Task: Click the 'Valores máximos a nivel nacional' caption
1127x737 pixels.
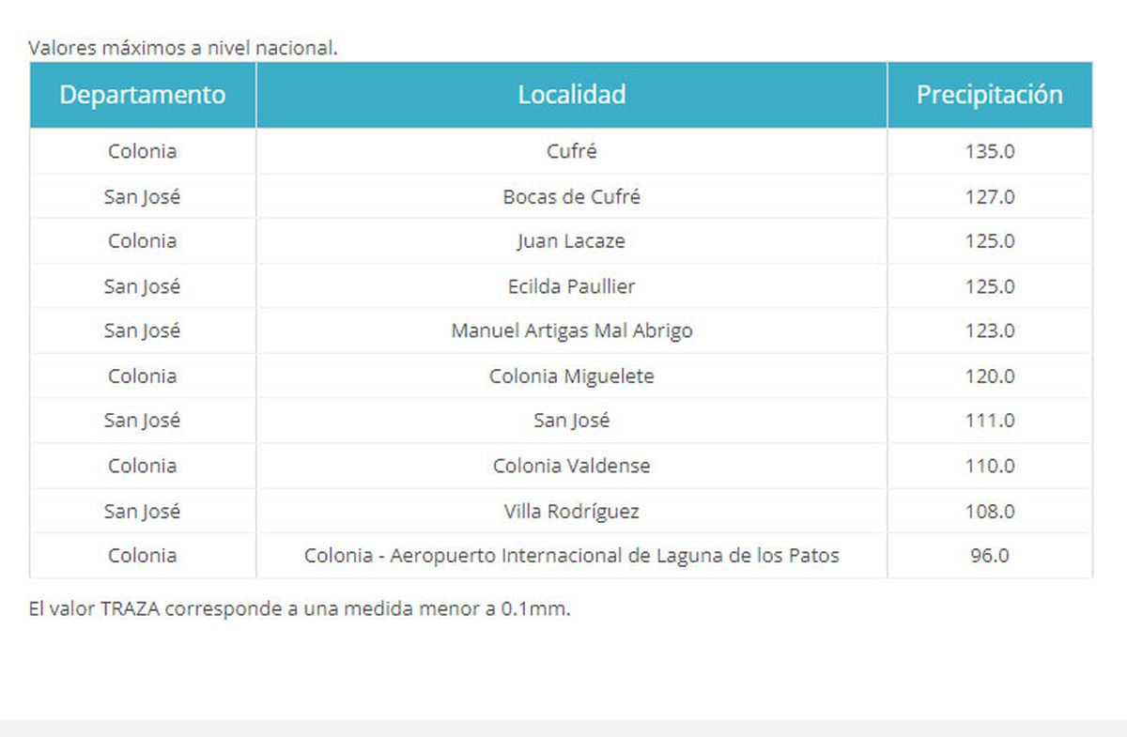Action: click(x=183, y=48)
